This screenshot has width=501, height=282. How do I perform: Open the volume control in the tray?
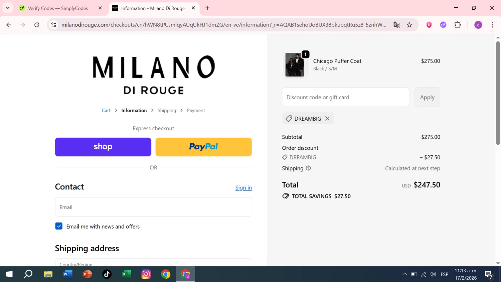[x=433, y=274]
